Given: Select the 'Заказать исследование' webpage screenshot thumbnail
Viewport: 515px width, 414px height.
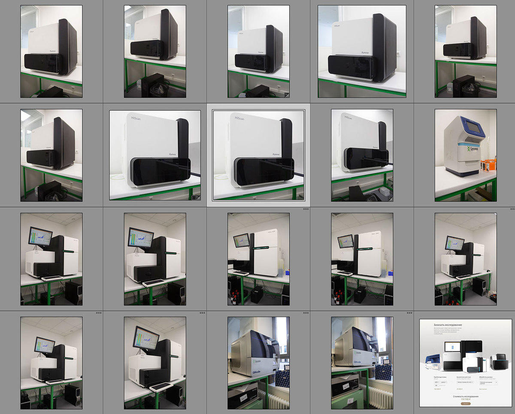Looking at the screenshot, I should pos(465,363).
